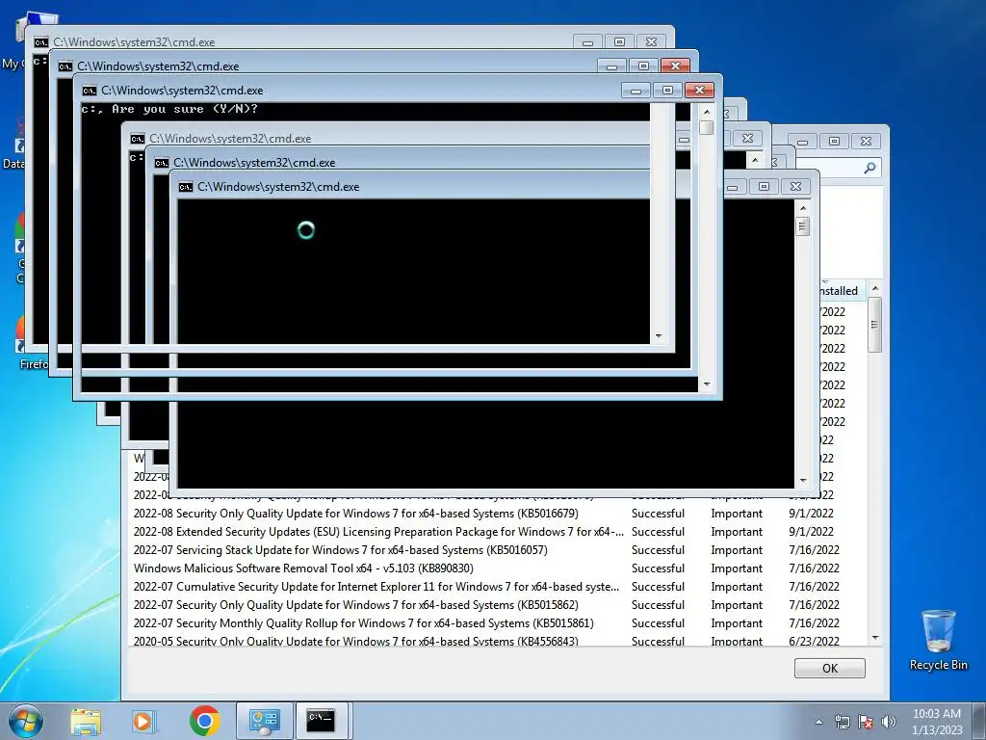Select Monthly Quality Rollup KB5015861 row

point(497,623)
